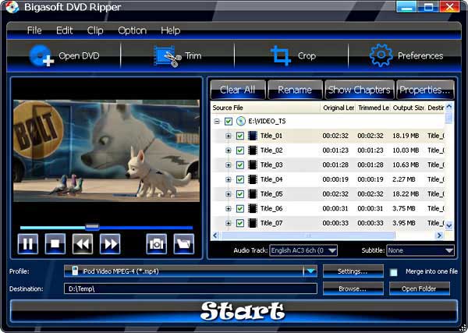
Task: Rewind the video preview
Action: pyautogui.click(x=83, y=244)
